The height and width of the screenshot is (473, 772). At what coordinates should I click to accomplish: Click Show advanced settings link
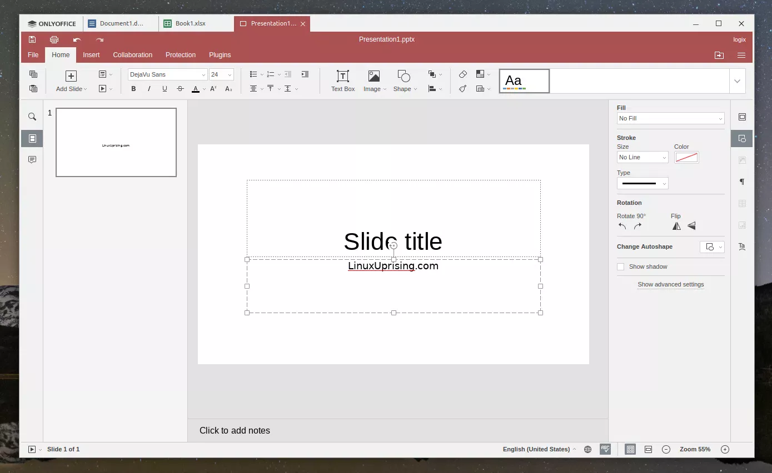pos(671,284)
